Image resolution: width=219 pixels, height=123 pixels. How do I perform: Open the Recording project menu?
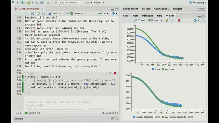(197, 2)
